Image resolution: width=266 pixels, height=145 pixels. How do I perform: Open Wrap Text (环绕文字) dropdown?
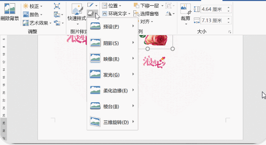116,14
